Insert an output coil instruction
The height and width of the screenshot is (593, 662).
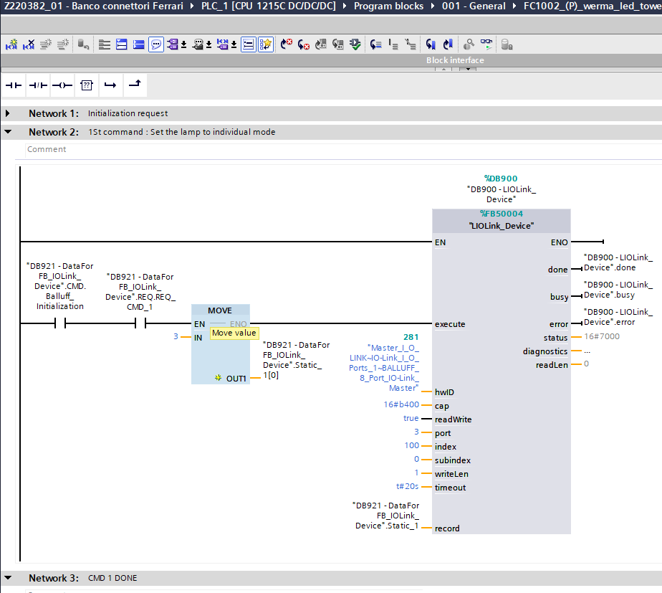point(62,85)
